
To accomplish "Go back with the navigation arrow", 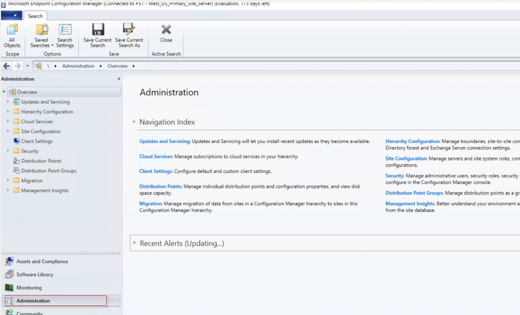I will click(x=6, y=66).
